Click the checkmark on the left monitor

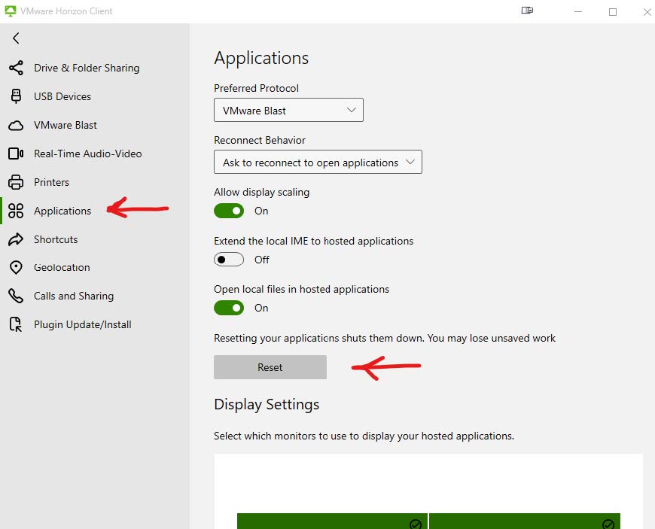(416, 524)
